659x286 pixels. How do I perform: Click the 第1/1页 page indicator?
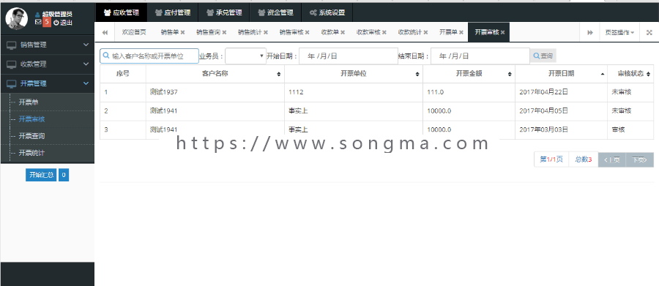pos(551,159)
